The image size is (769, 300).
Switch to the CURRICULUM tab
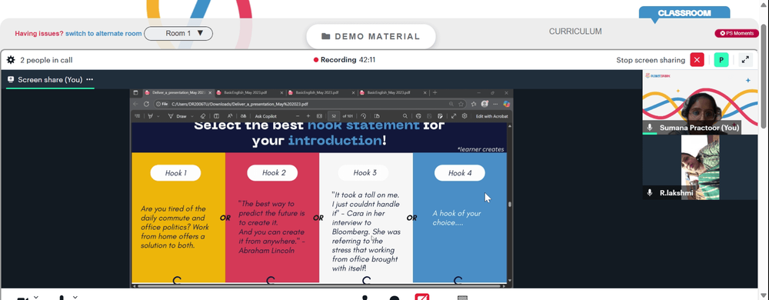point(575,32)
